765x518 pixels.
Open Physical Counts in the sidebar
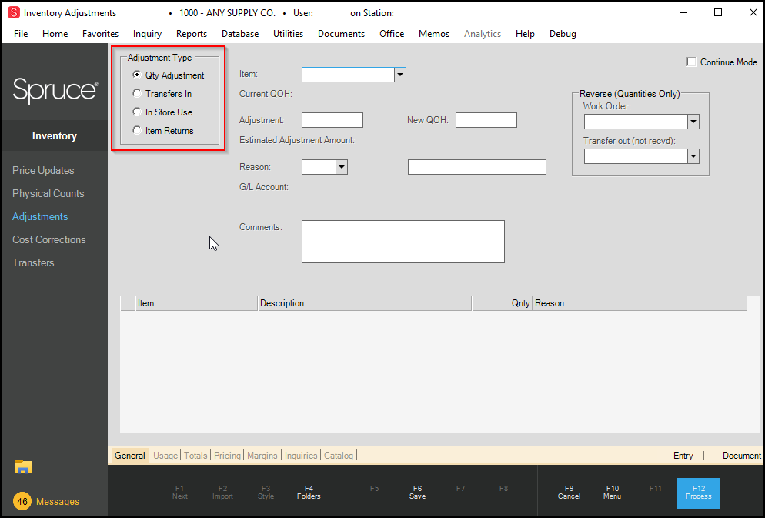(x=48, y=194)
